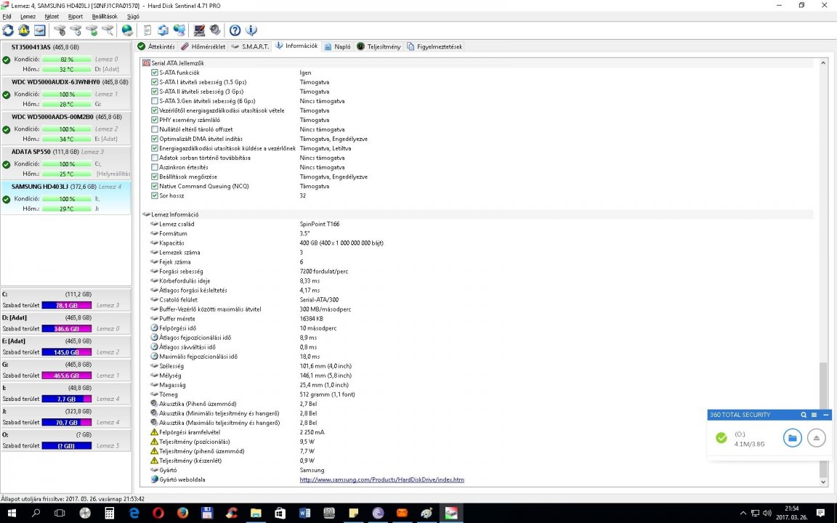This screenshot has width=837, height=523.
Task: Click the disk drive image toolbar icon
Action: 40,31
